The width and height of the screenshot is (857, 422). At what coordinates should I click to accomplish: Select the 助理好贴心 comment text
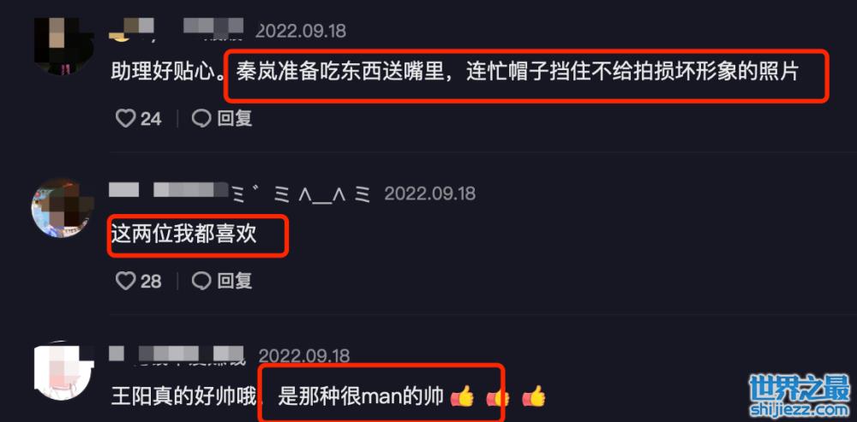tap(455, 73)
